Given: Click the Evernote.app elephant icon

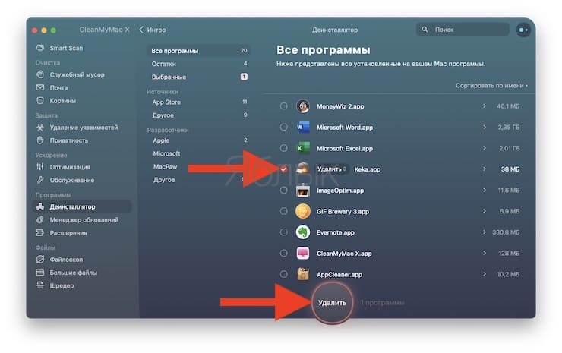Looking at the screenshot, I should click(303, 232).
